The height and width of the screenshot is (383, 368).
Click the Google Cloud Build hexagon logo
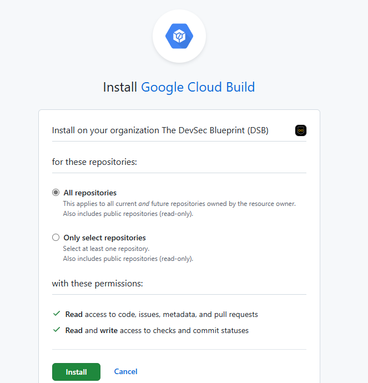click(x=179, y=36)
